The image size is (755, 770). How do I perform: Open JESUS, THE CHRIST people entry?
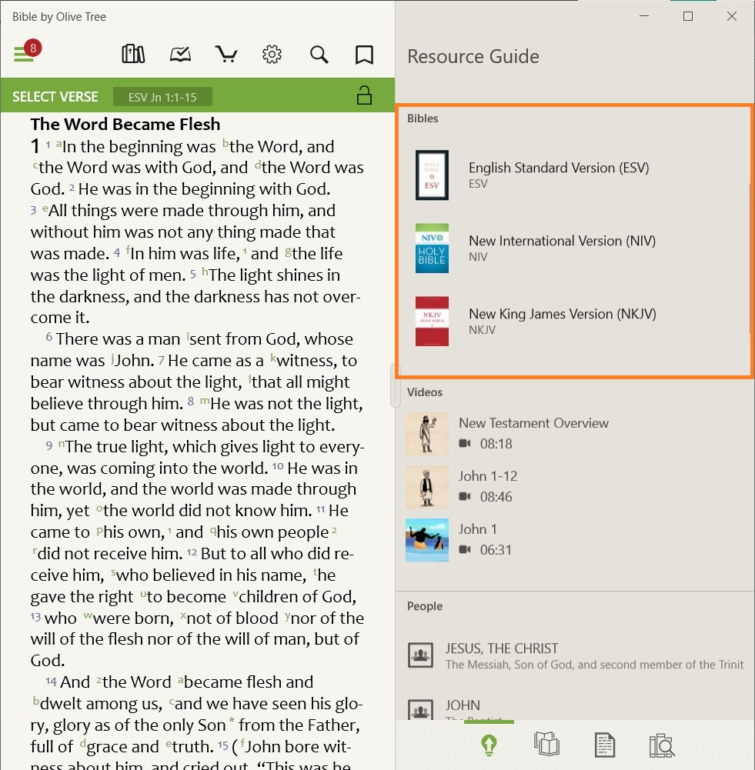point(575,656)
